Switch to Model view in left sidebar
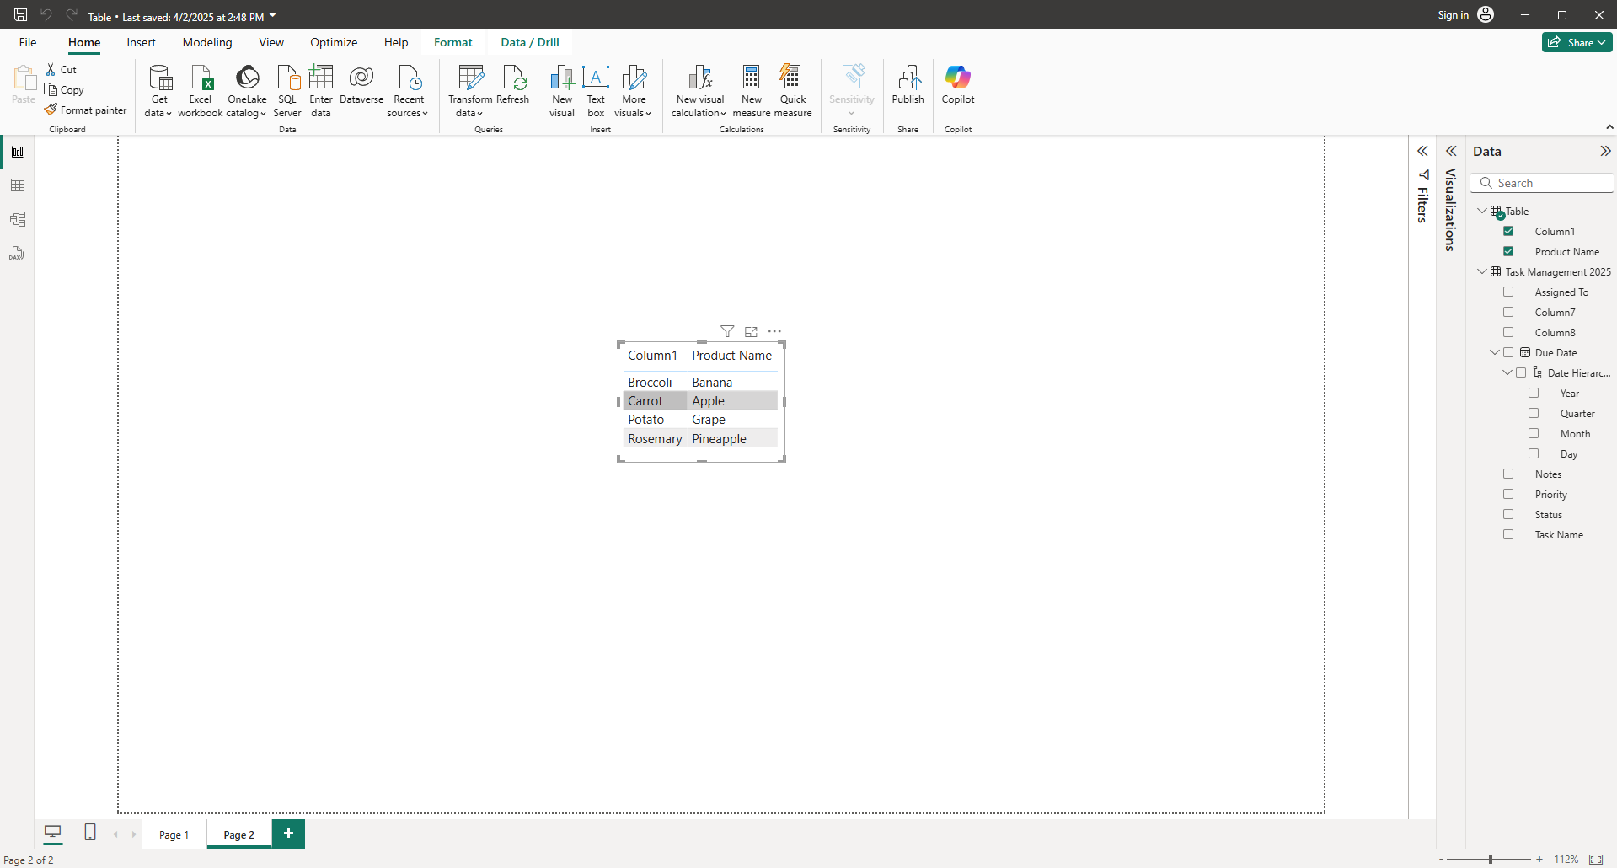 point(18,219)
